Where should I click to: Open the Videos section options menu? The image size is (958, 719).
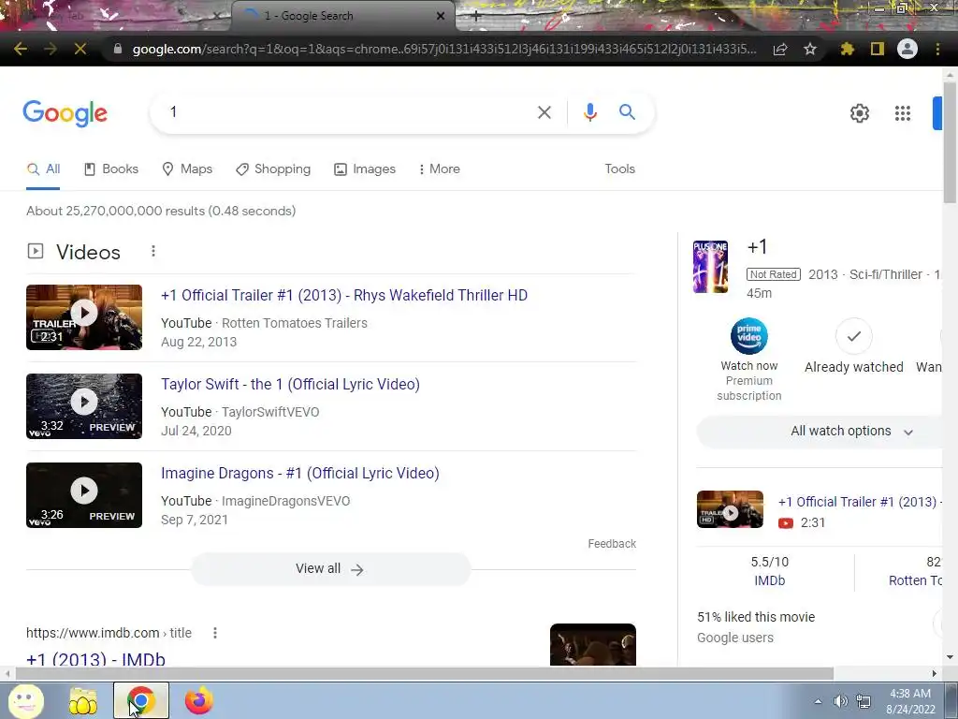click(153, 251)
